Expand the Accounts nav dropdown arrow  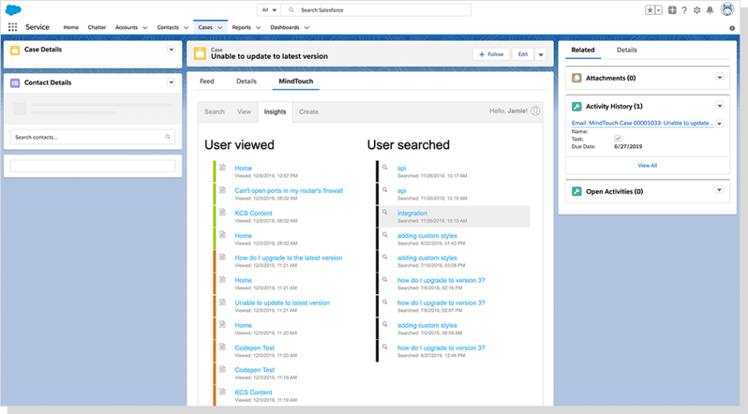145,28
